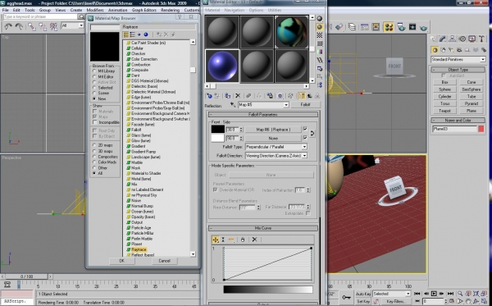Click Reset Map/Mtl X icon in Material Editor
The image size is (492, 306).
[238, 96]
